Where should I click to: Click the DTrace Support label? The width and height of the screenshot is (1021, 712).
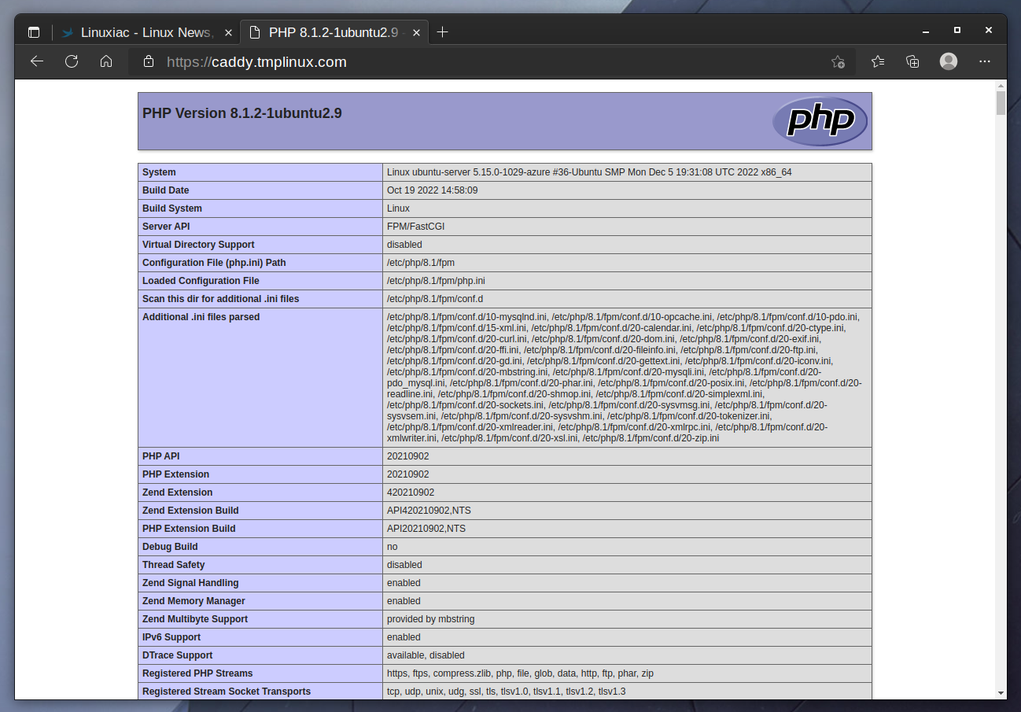(178, 655)
